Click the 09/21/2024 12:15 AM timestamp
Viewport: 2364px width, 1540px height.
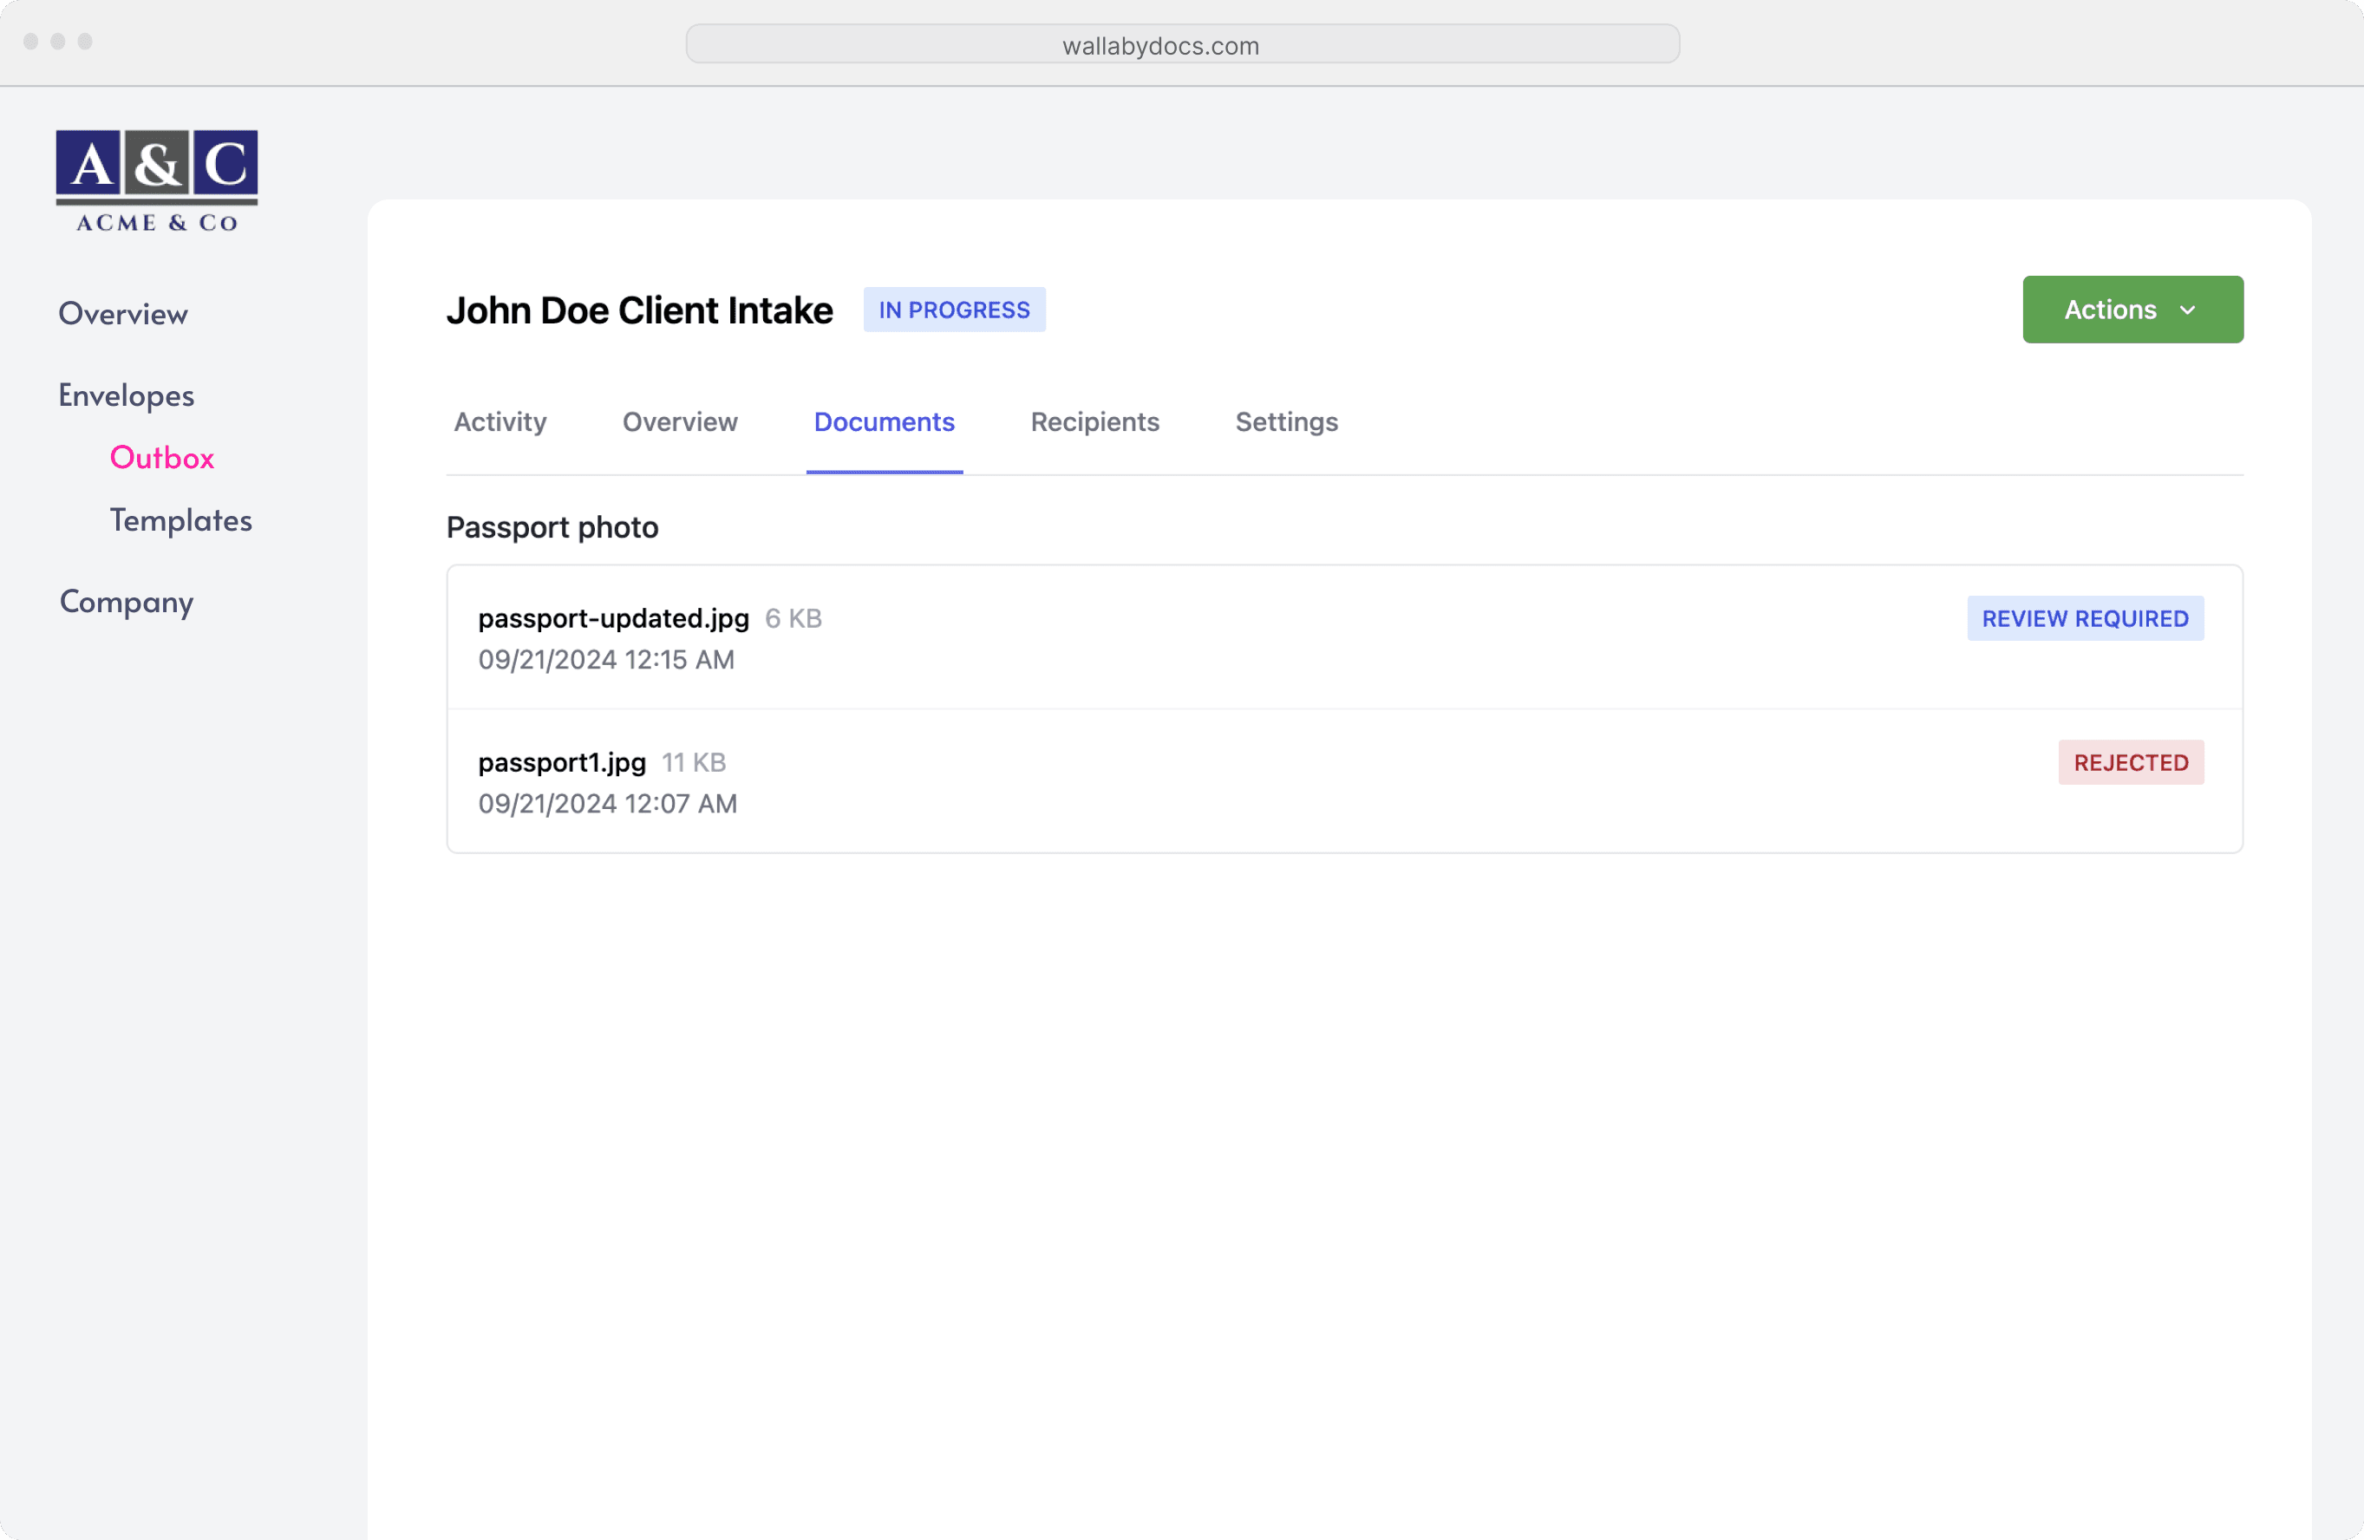click(606, 660)
